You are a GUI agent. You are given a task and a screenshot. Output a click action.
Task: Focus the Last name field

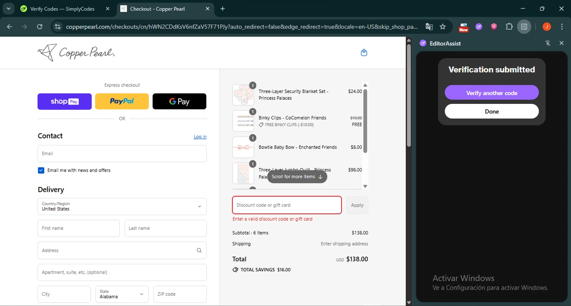[x=166, y=228]
